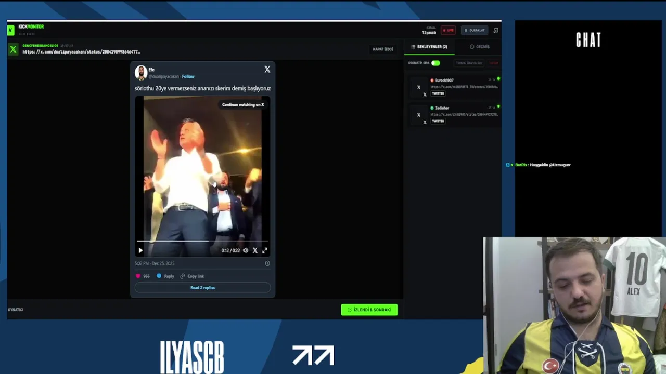Image resolution: width=666 pixels, height=374 pixels.
Task: Click Continue watching on X
Action: point(243,105)
